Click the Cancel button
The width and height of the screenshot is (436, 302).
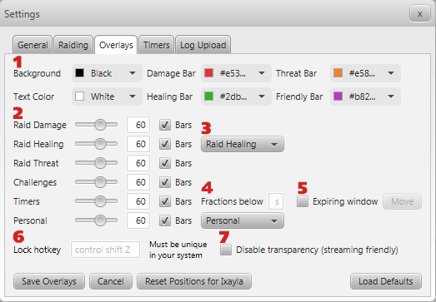[111, 281]
